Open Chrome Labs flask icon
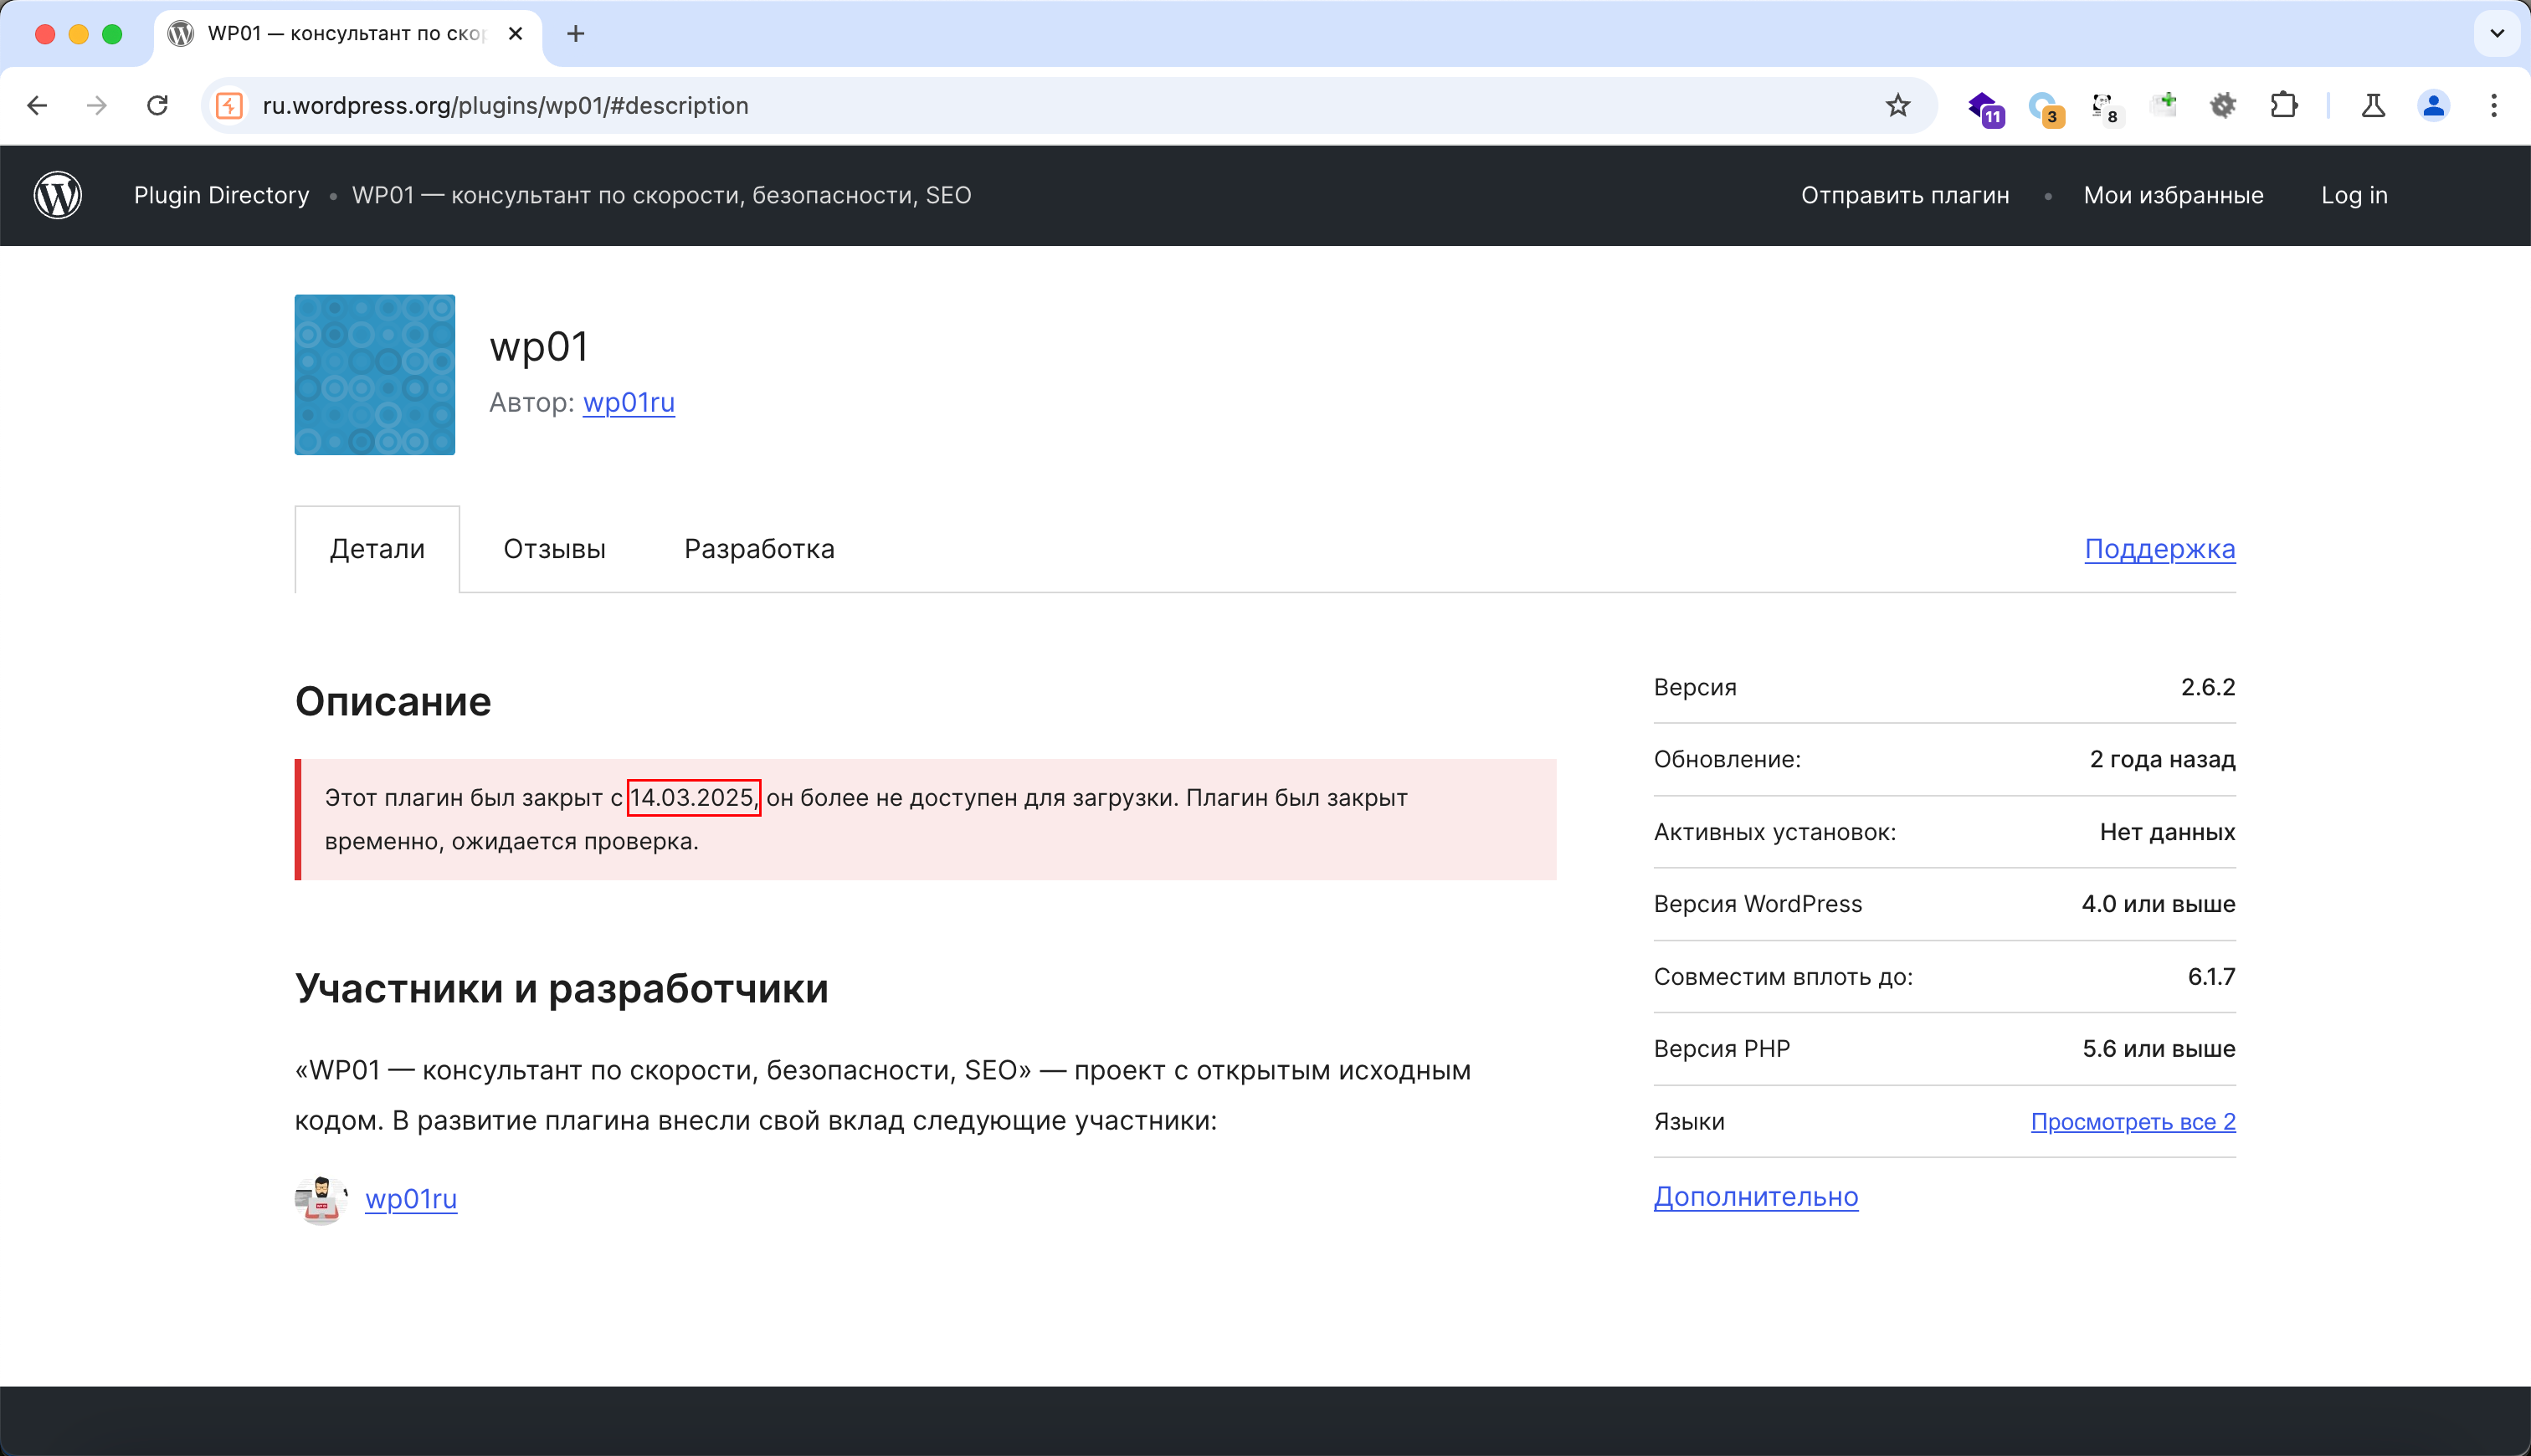 [2373, 105]
